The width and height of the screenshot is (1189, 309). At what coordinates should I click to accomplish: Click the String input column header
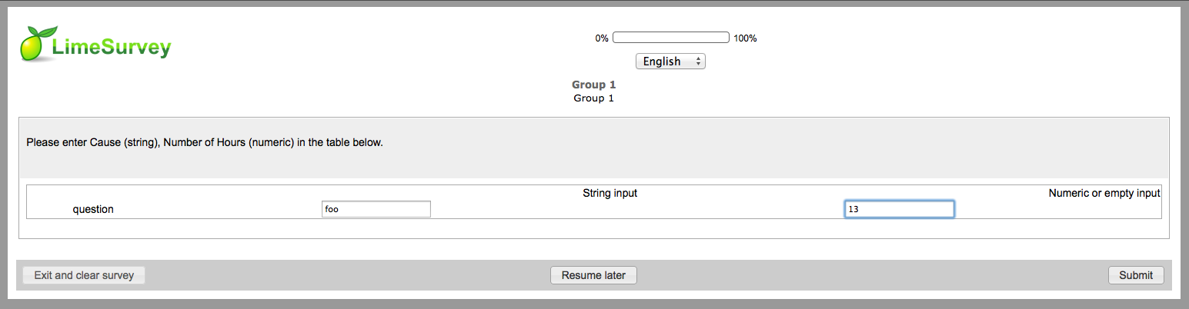610,194
